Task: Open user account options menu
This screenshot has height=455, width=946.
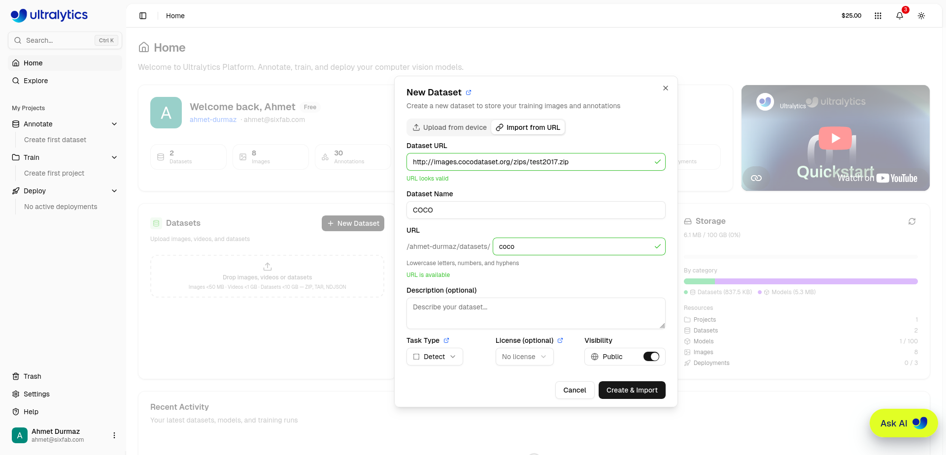Action: (x=114, y=435)
